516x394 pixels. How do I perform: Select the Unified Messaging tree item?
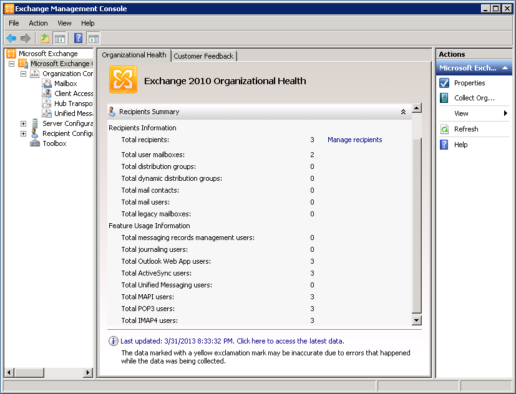(x=74, y=113)
